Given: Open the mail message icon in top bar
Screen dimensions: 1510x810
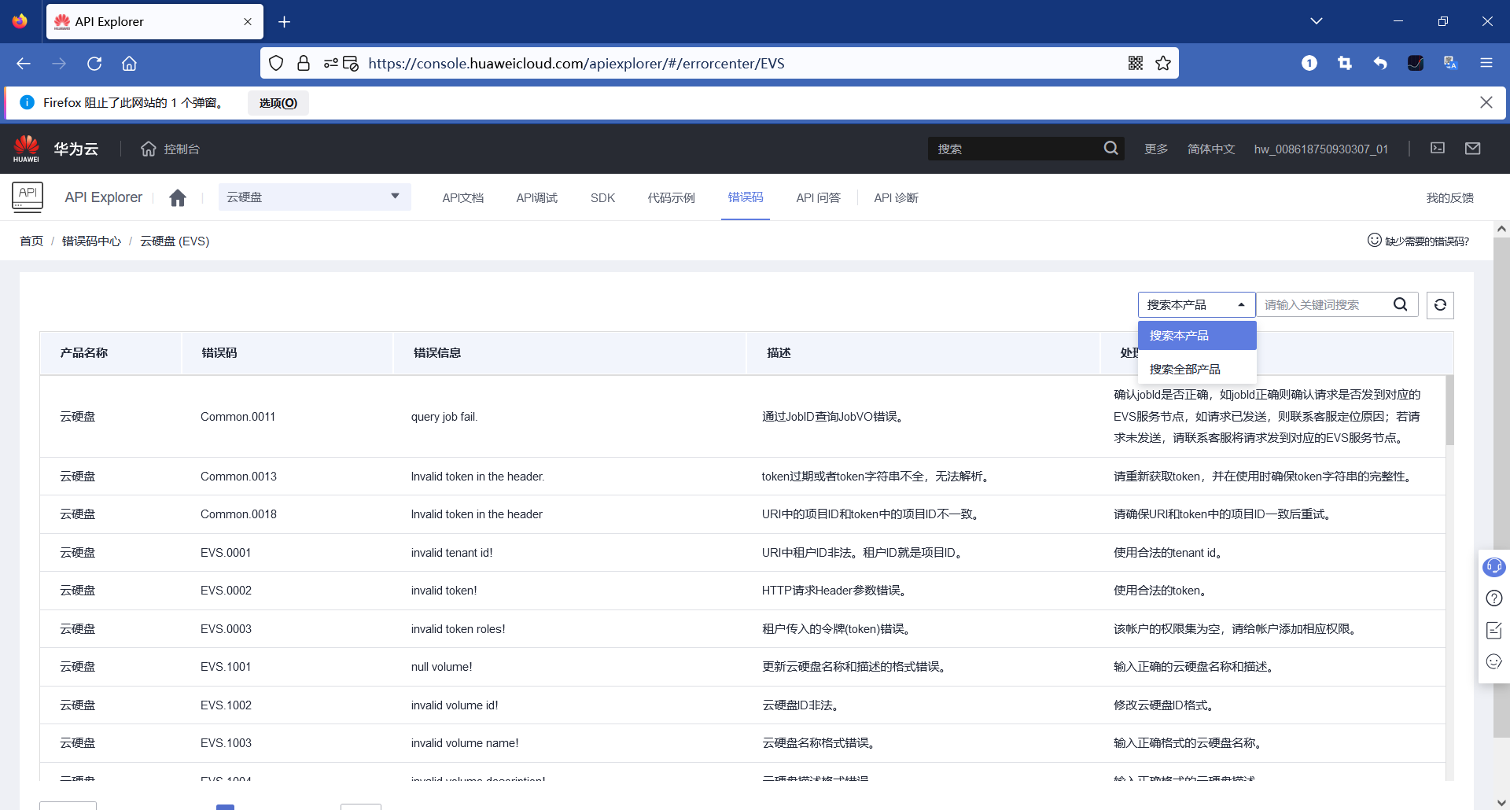Looking at the screenshot, I should tap(1472, 148).
